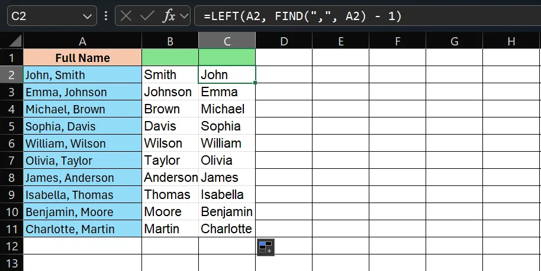Select cell B8 containing Anderson

170,177
